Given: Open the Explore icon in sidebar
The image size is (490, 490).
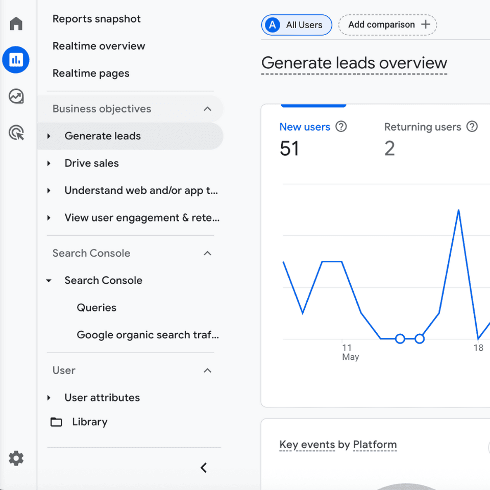Looking at the screenshot, I should [16, 96].
